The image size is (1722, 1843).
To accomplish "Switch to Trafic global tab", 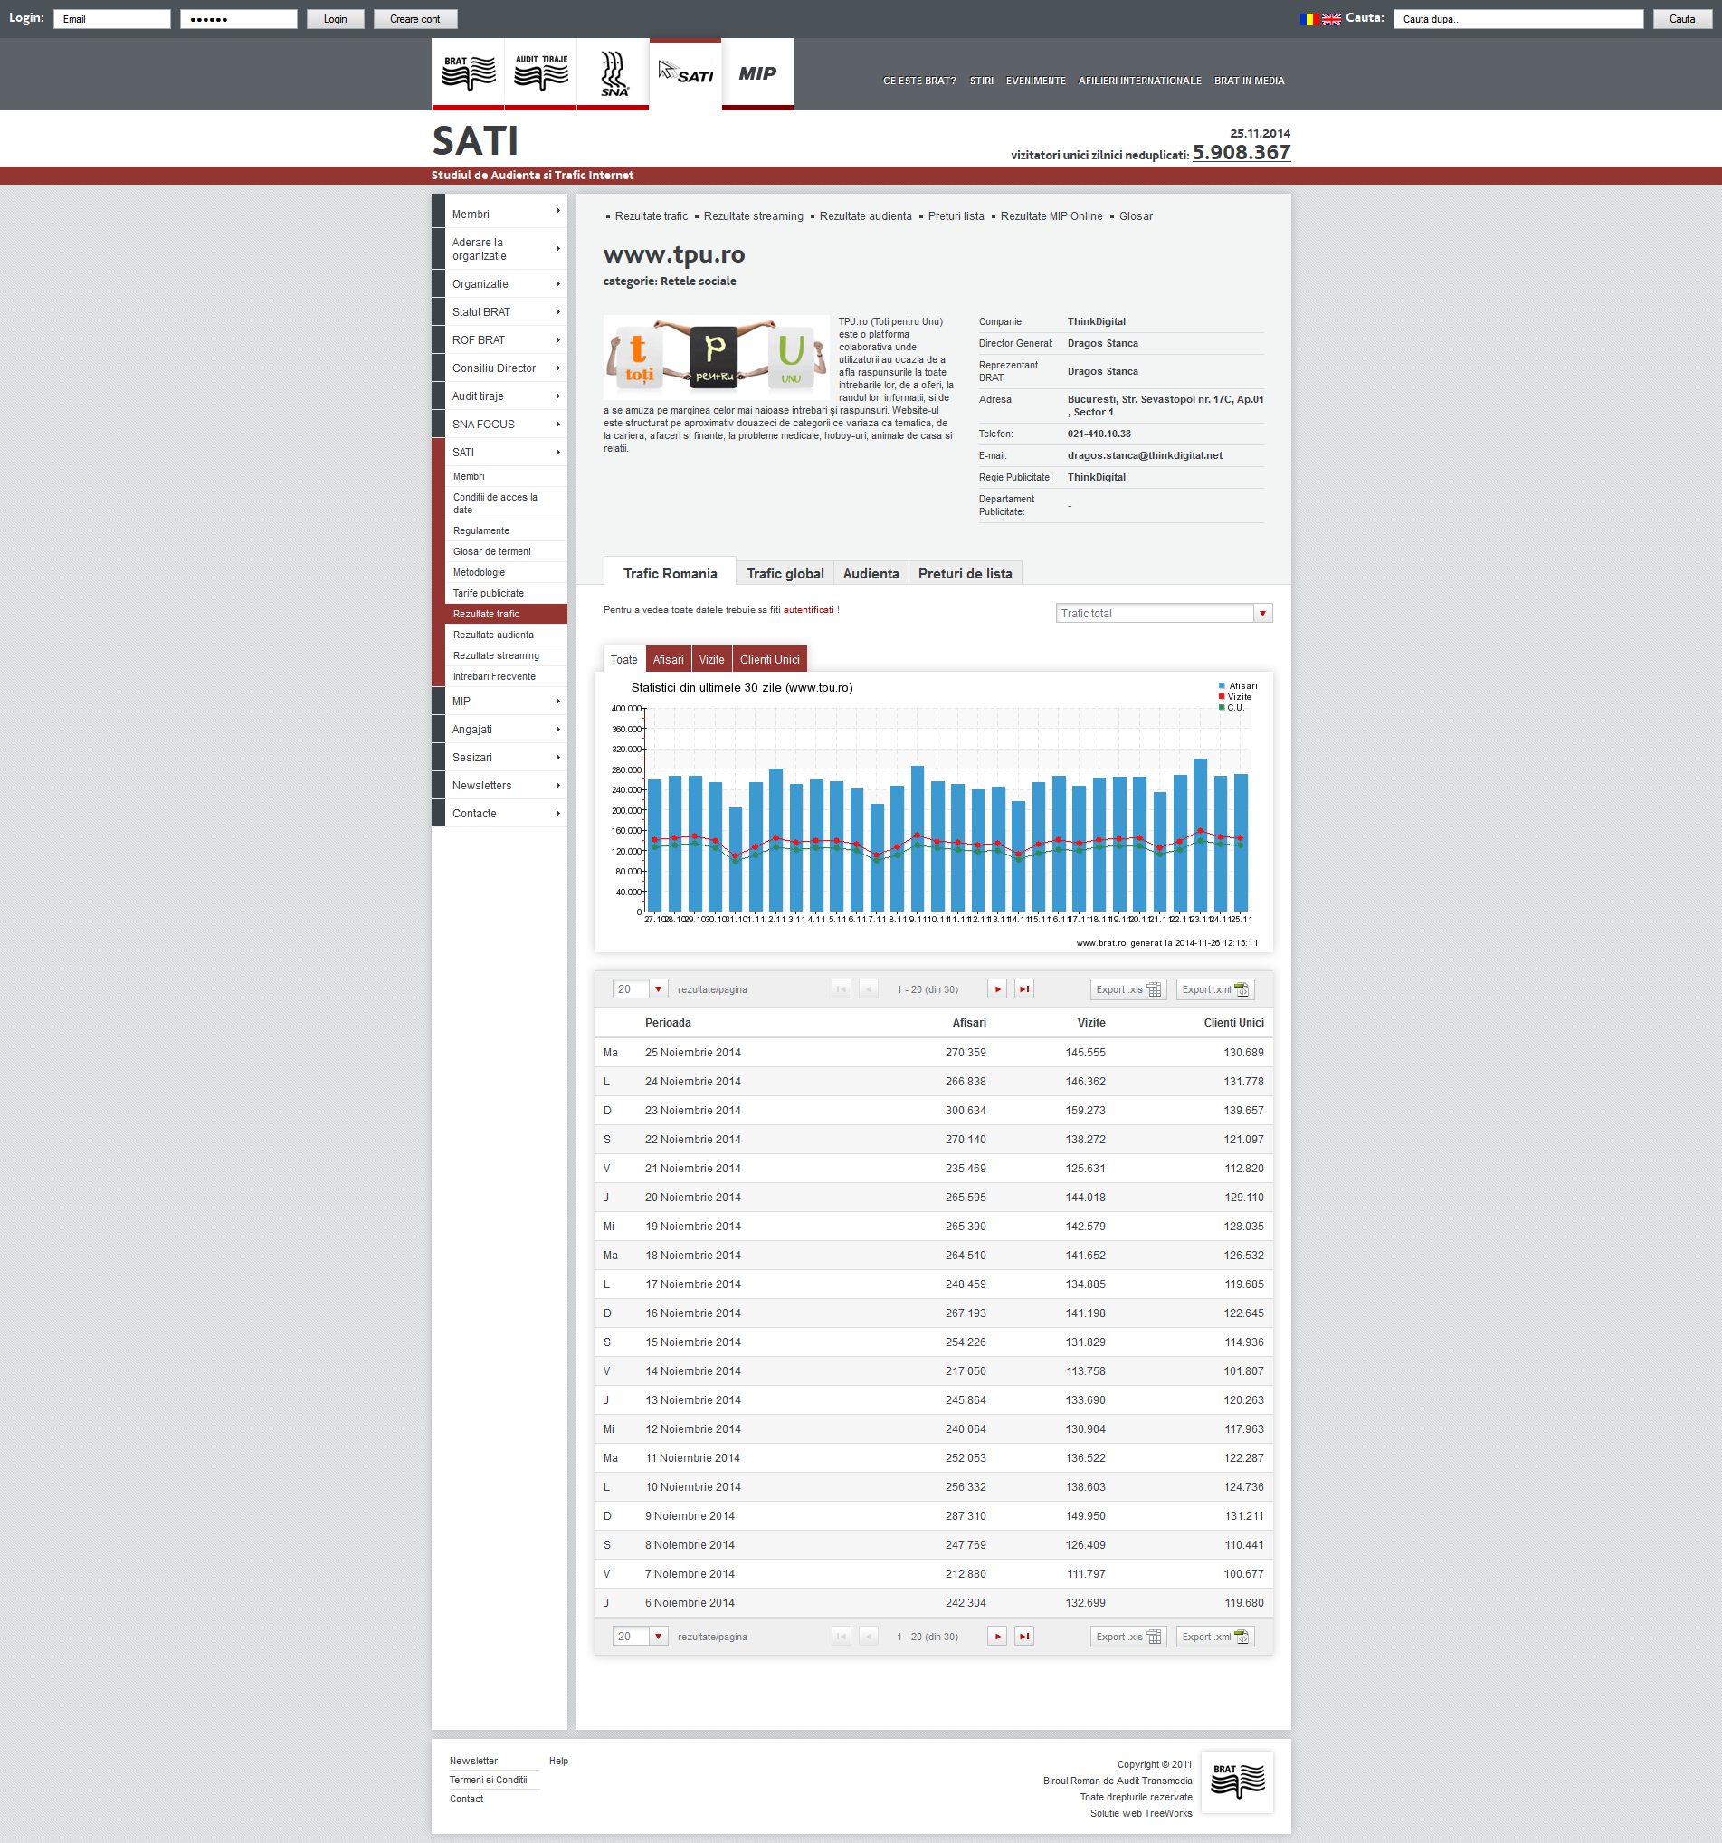I will point(785,573).
